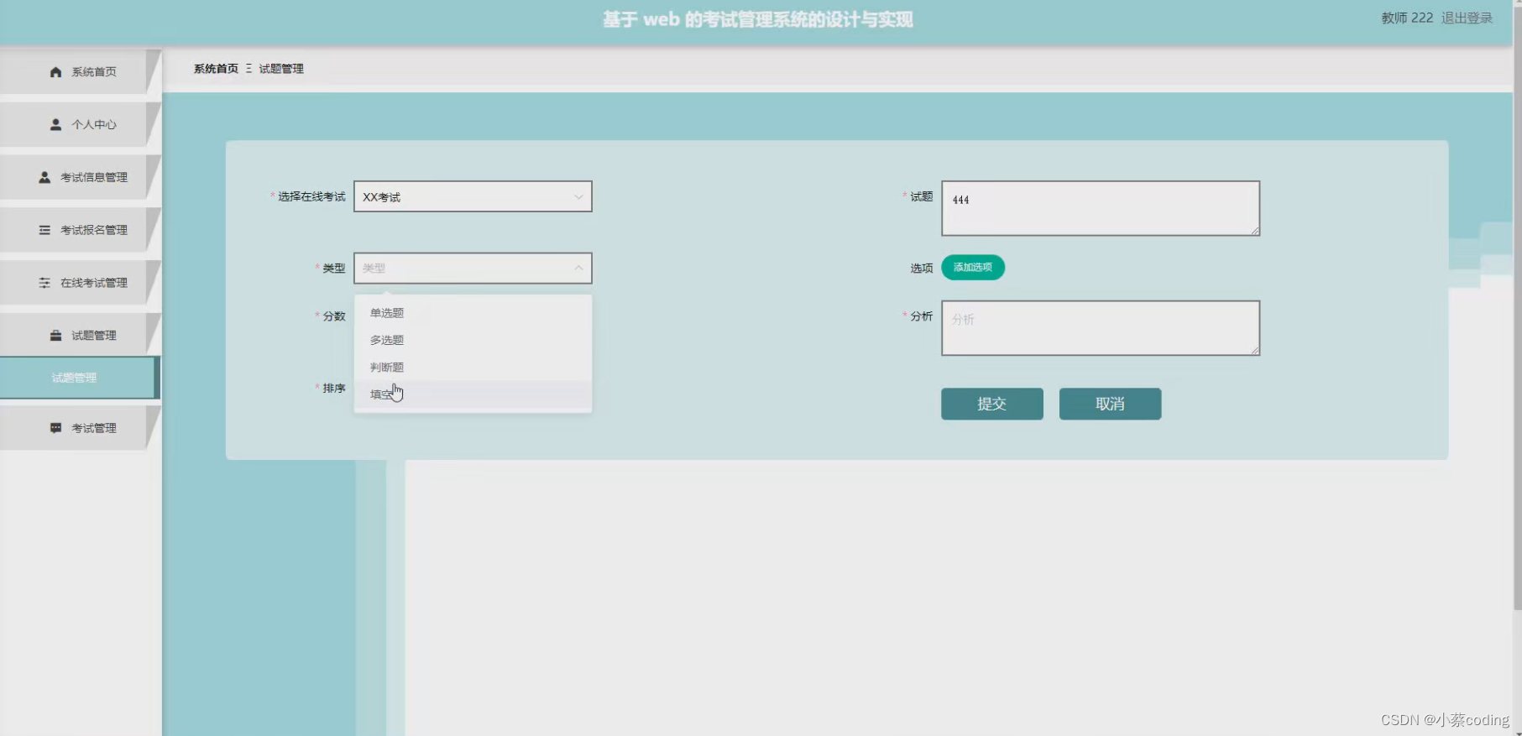Viewport: 1522px width, 736px height.
Task: Click the 添加选项 button
Action: (x=973, y=267)
